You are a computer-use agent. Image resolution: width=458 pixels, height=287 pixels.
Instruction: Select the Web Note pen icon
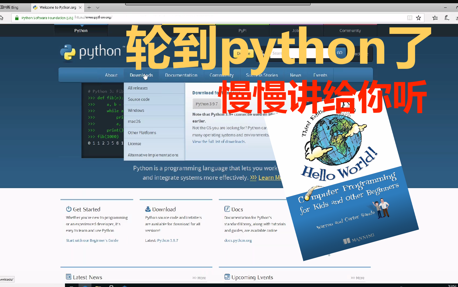coord(447,17)
